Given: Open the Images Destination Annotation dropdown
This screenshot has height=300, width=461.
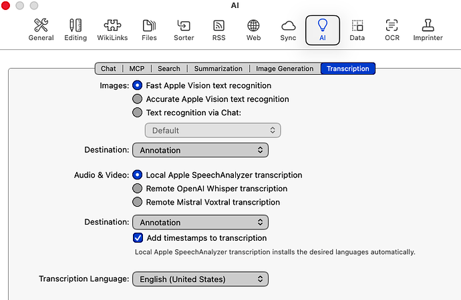Looking at the screenshot, I should pos(200,150).
